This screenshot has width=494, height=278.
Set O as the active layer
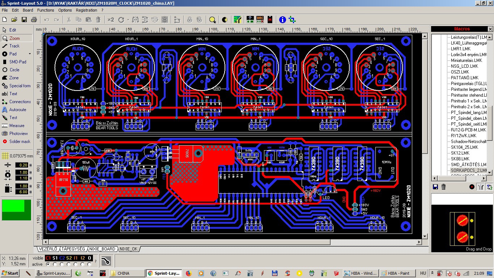pyautogui.click(x=89, y=264)
